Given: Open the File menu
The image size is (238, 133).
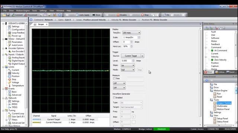Looking at the screenshot, I should (x=5, y=11).
